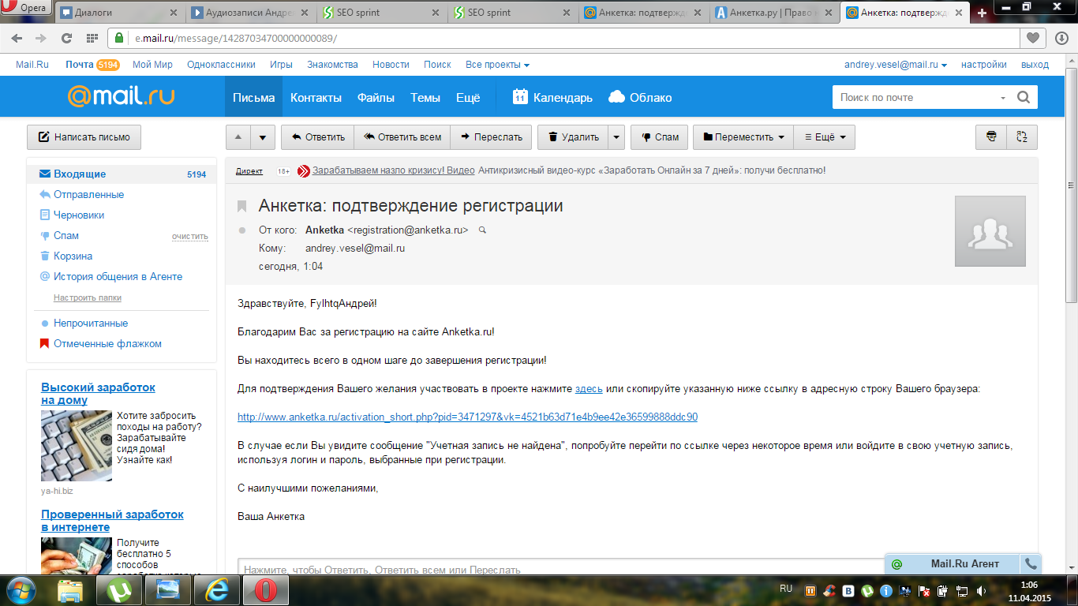Click the sender avatar placeholder
This screenshot has width=1078, height=606.
(x=990, y=231)
